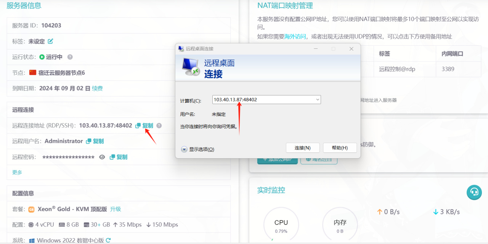
Task: Click the help icon after connection address 复制
Action: tap(159, 125)
